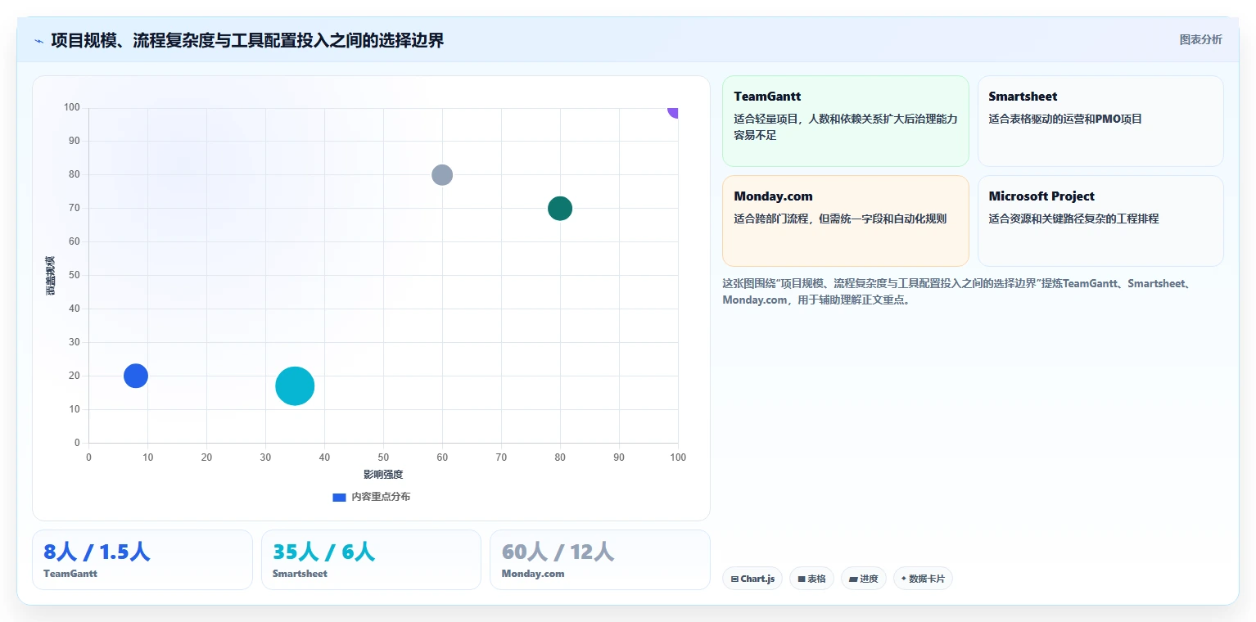The width and height of the screenshot is (1256, 622).
Task: Click the icon inside the 进度 chip
Action: [x=853, y=579]
